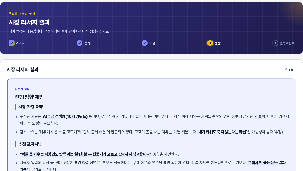Screen dimensions: 303x171
Task: Go to the 생산 step label
Action: pos(218,43)
